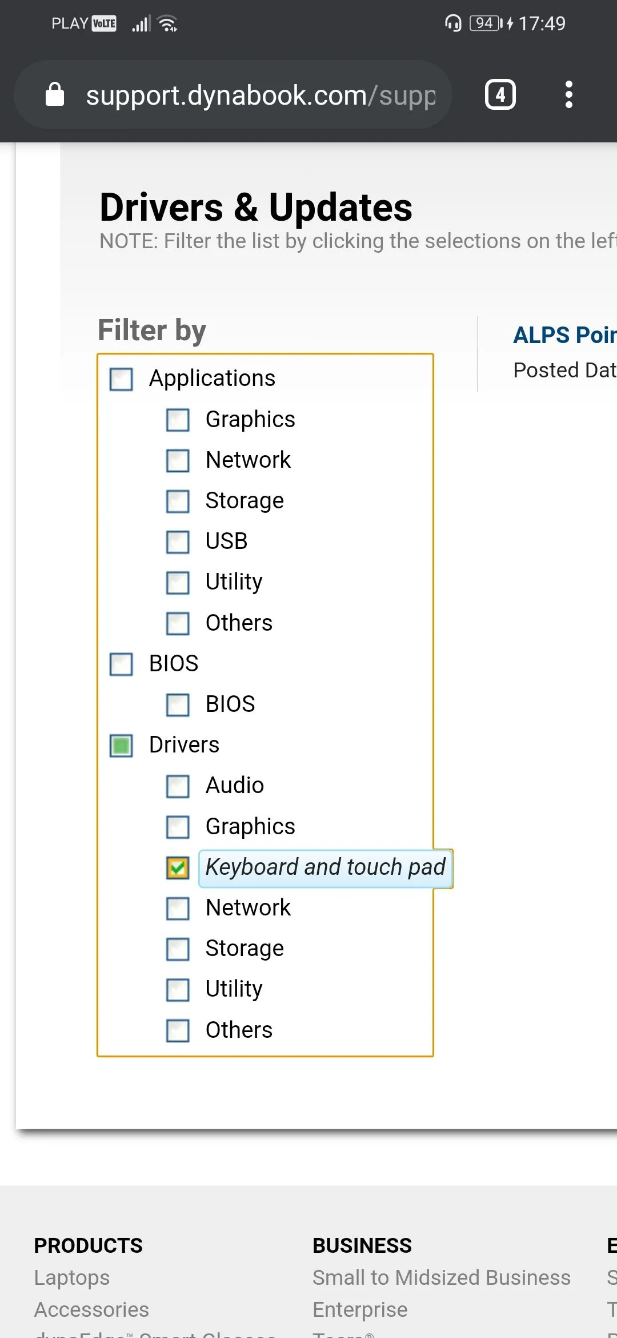
Task: Tick the USB filter checkbox
Action: coord(178,542)
